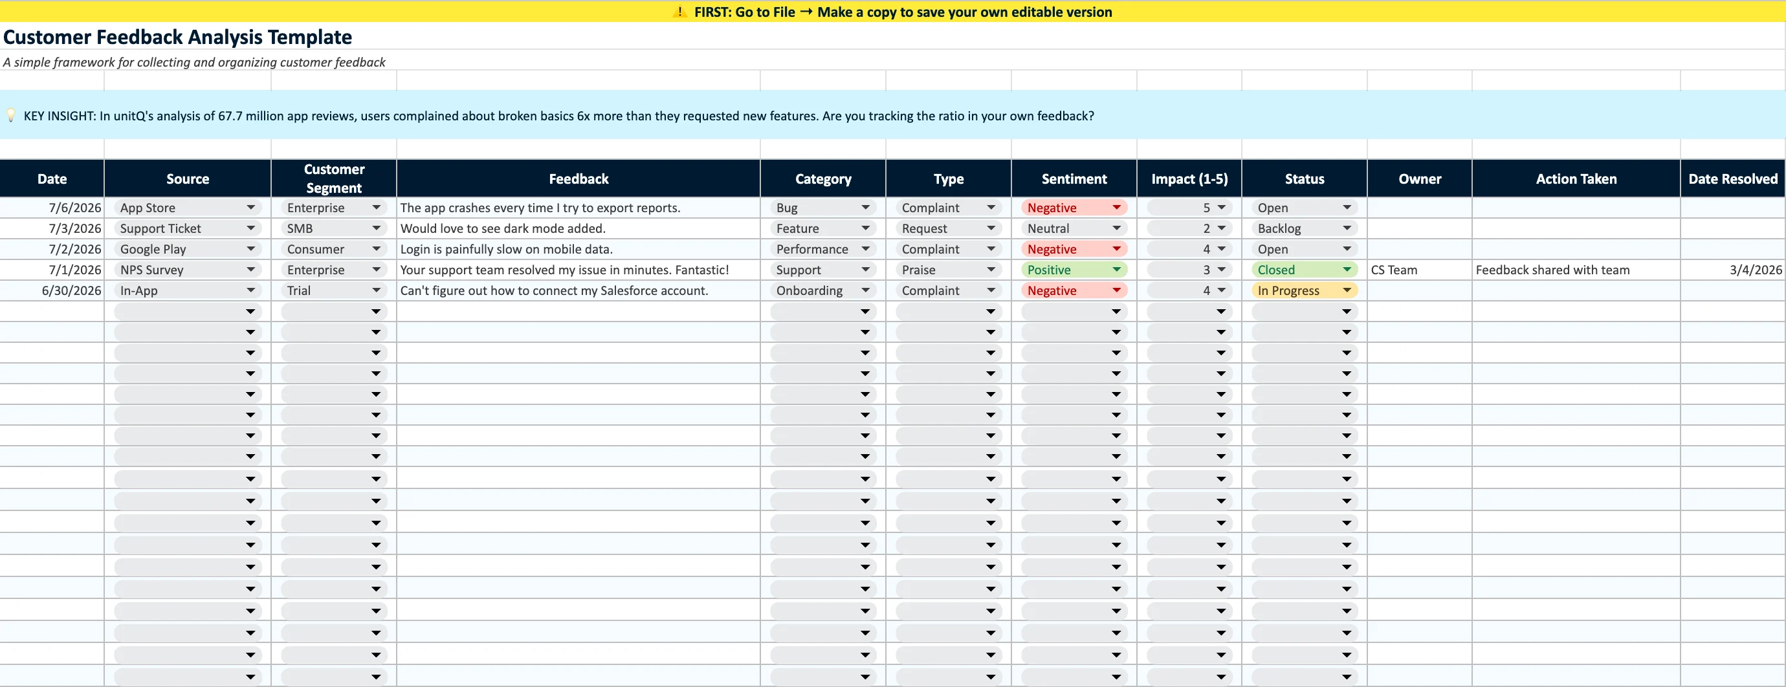Select the Date column header

(52, 179)
